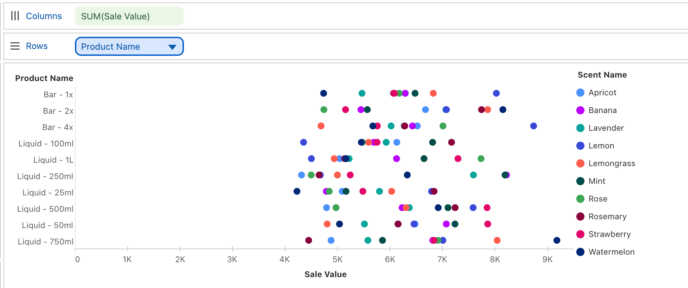Click the Rows shelf icon
This screenshot has width=688, height=288.
click(x=15, y=46)
